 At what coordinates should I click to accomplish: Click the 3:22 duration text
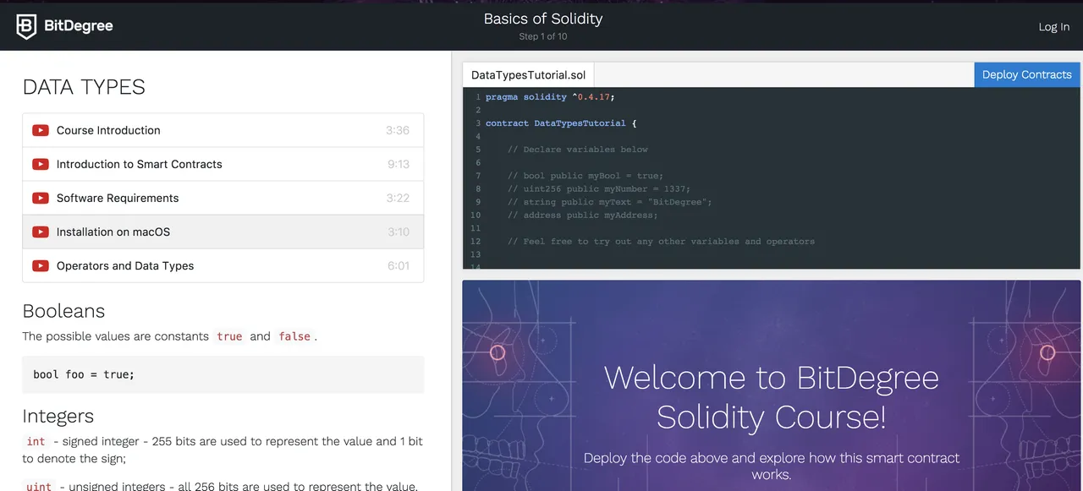click(x=398, y=198)
